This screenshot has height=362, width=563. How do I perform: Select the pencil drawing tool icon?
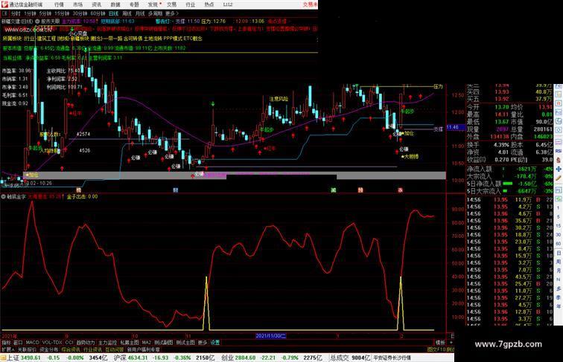click(x=559, y=178)
